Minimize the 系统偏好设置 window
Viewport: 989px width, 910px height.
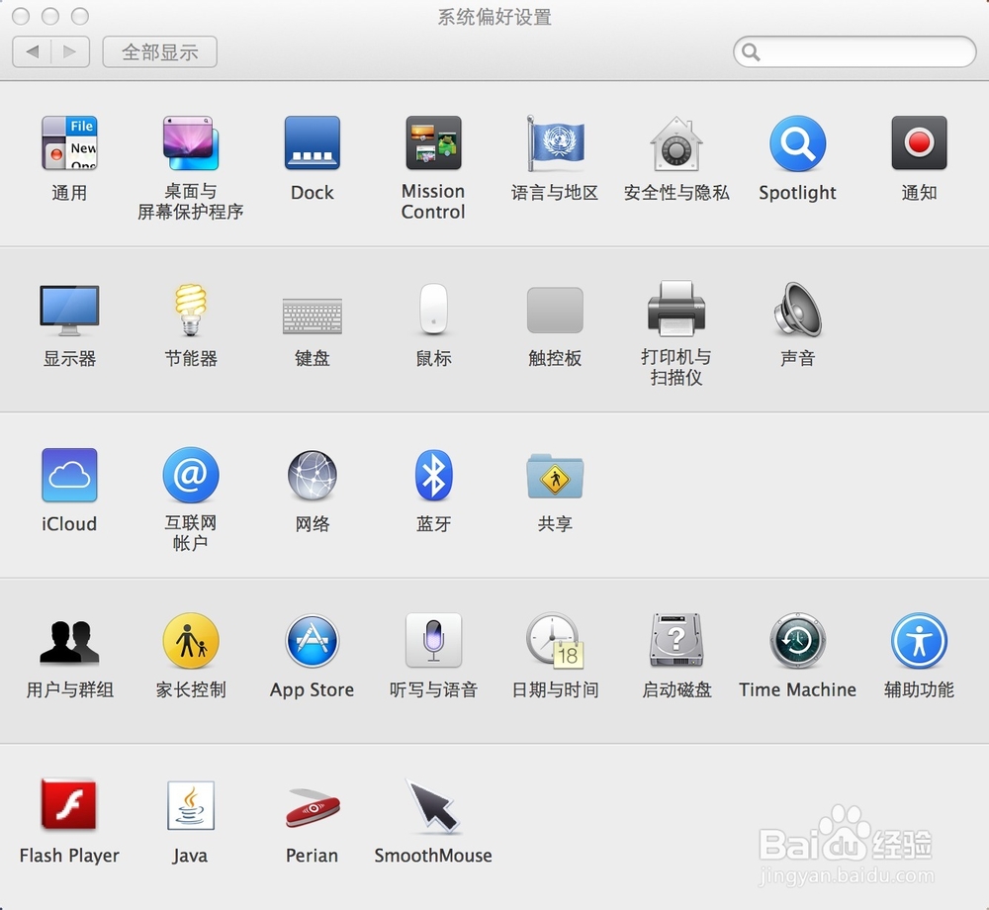point(50,16)
